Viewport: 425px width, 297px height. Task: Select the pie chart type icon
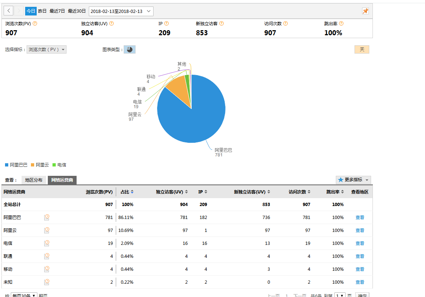pos(129,50)
